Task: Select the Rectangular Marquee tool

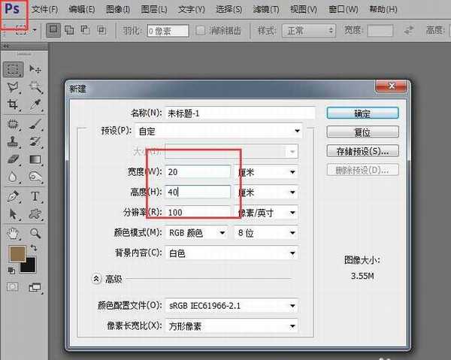Action: (13, 69)
